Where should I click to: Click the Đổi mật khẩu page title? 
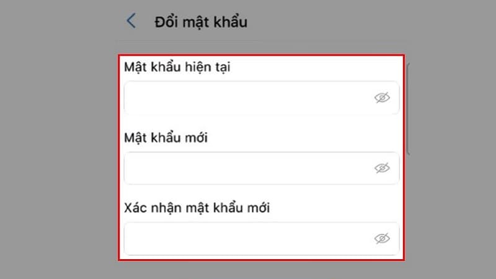tap(201, 22)
